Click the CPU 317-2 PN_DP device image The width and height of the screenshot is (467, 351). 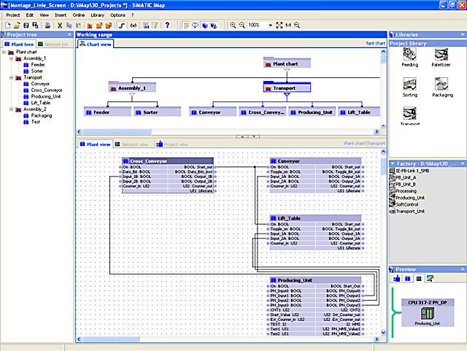point(428,314)
